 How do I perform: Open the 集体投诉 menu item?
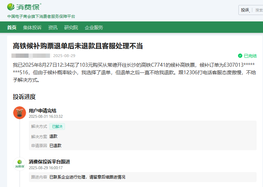(32, 27)
